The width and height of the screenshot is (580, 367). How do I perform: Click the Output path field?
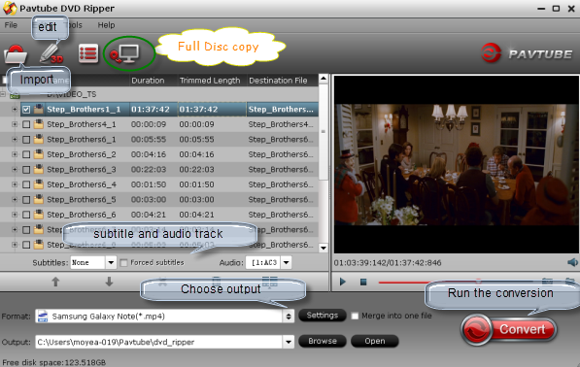click(159, 342)
